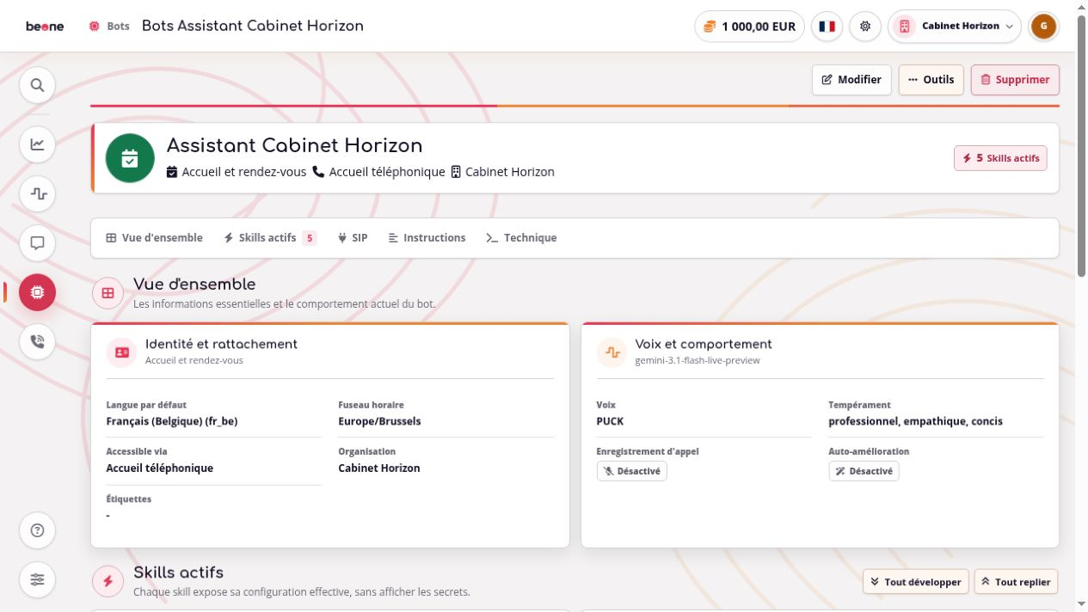The height and width of the screenshot is (612, 1088).
Task: Switch to SIP tab
Action: pos(352,238)
